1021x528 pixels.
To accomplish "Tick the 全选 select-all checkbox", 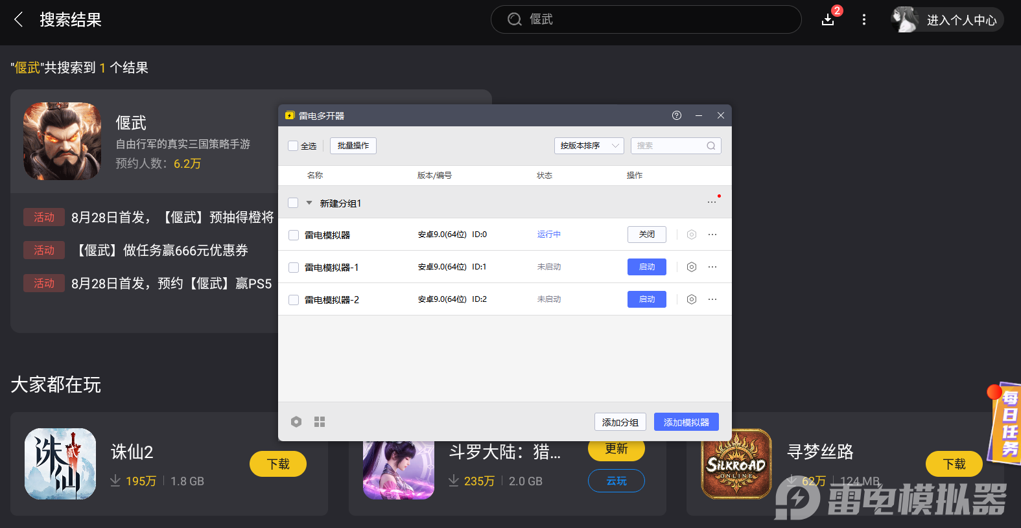I will point(293,146).
